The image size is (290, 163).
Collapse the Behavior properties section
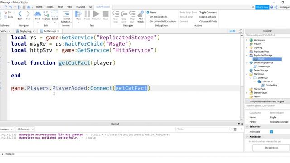[x=247, y=127]
